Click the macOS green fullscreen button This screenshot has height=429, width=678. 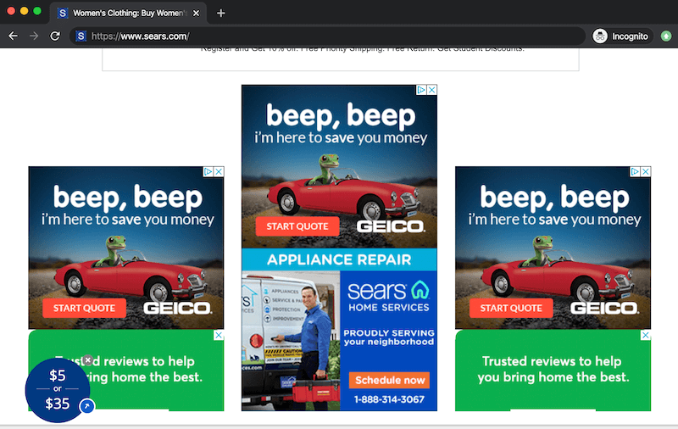(37, 11)
